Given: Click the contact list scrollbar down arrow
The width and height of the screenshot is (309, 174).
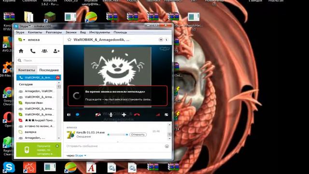Looking at the screenshot, I should (x=59, y=138).
